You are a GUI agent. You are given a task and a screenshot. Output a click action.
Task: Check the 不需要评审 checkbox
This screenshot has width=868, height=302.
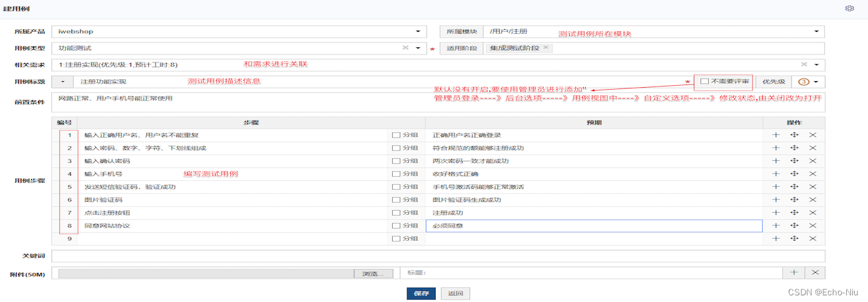(x=704, y=81)
